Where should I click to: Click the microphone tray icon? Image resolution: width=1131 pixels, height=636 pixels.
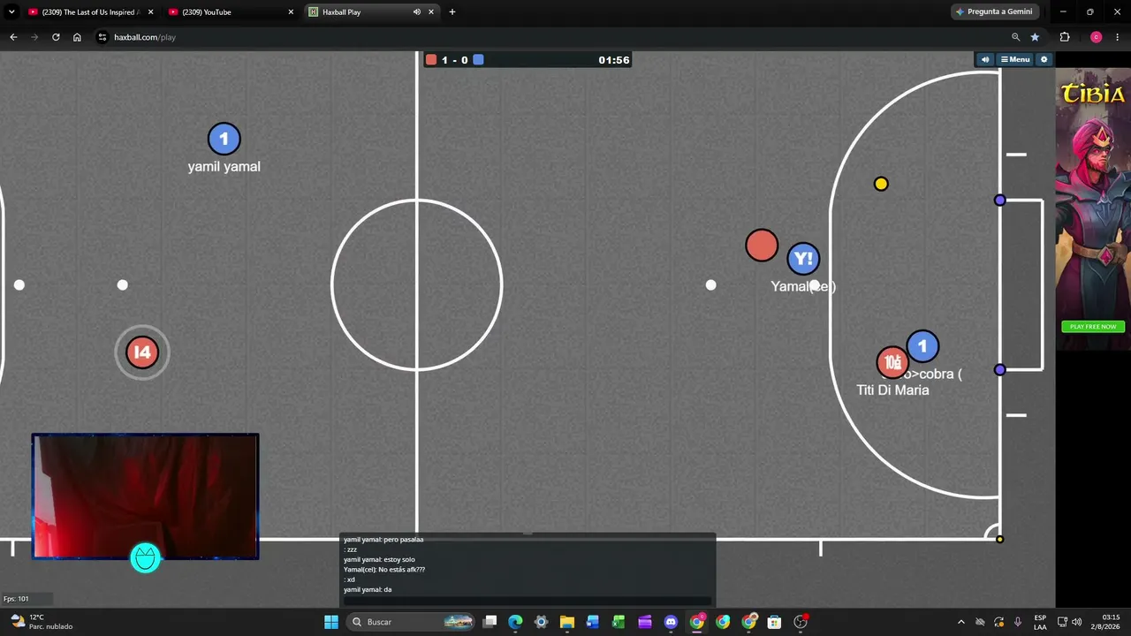click(1017, 622)
